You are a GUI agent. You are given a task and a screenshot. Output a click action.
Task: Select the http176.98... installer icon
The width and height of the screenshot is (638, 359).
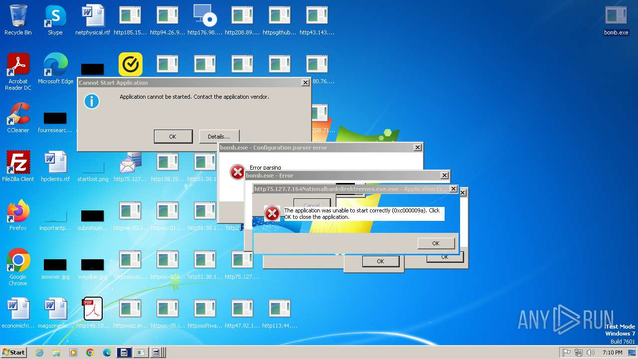205,20
